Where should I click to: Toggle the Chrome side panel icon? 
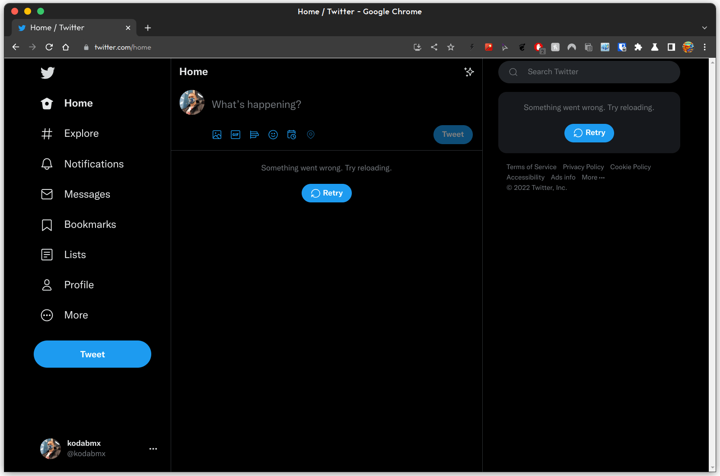[x=671, y=47]
